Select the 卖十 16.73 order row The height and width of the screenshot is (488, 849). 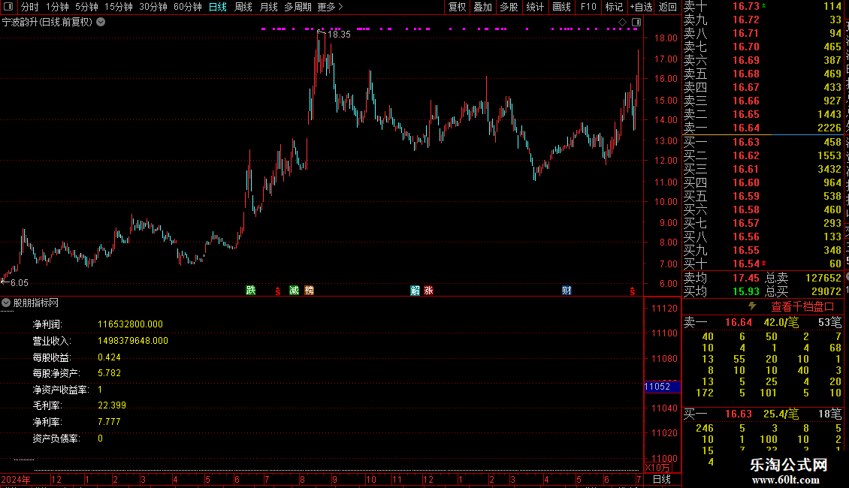coord(763,6)
